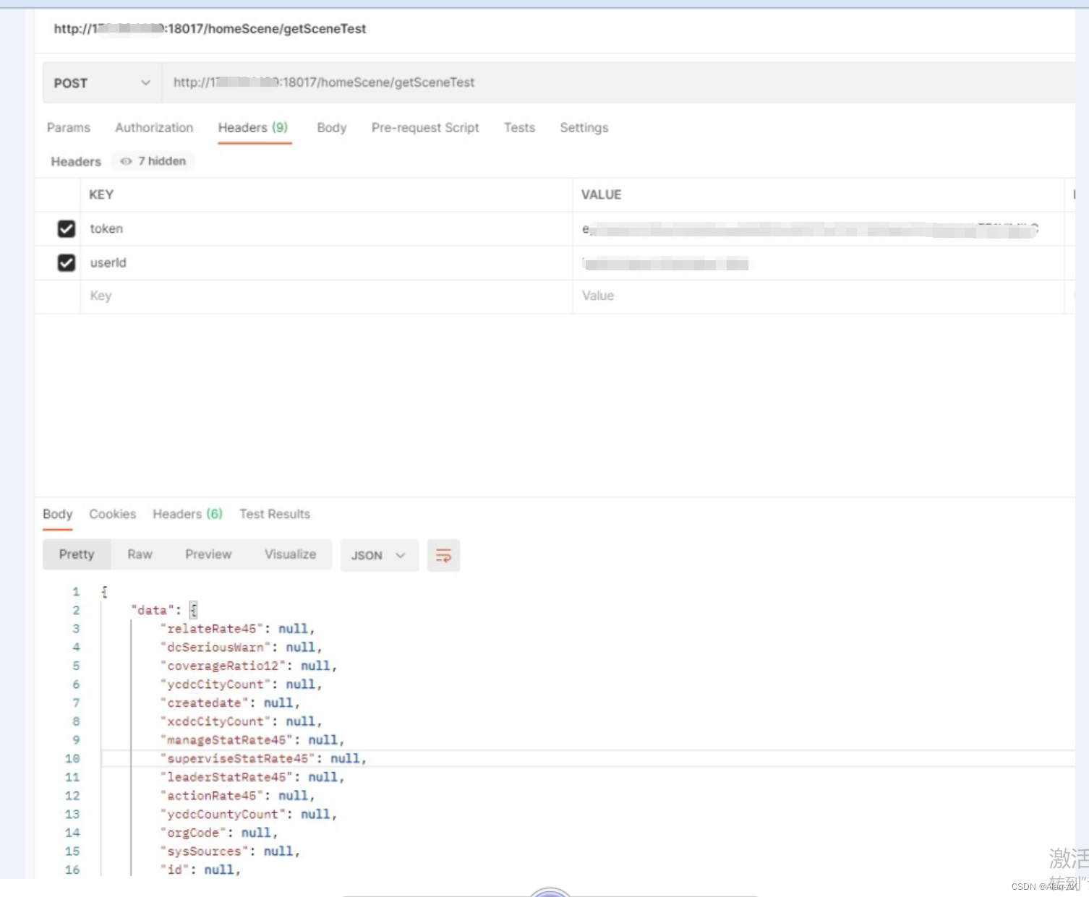The width and height of the screenshot is (1089, 897).
Task: Click the request title getSceneTest URL
Action: (210, 29)
